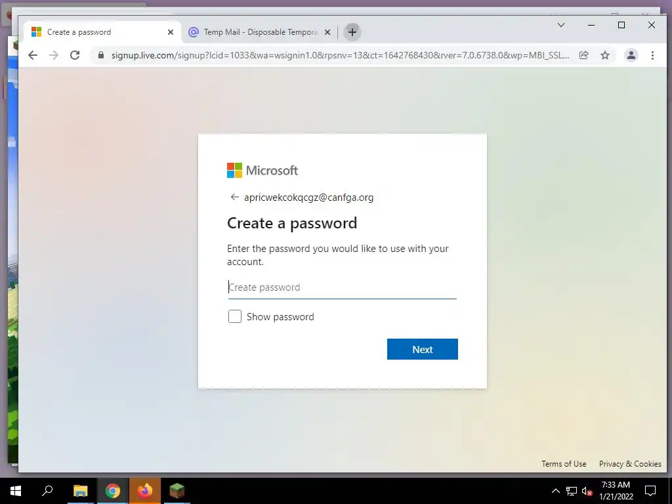Show hidden system tray icons
Image resolution: width=672 pixels, height=504 pixels.
pyautogui.click(x=555, y=491)
